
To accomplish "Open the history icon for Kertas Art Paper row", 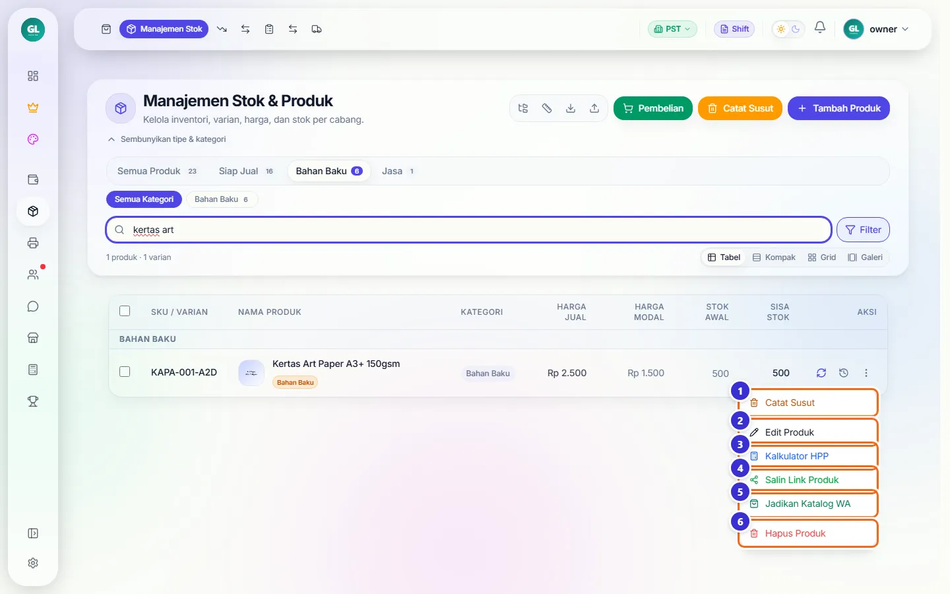I will tap(844, 373).
